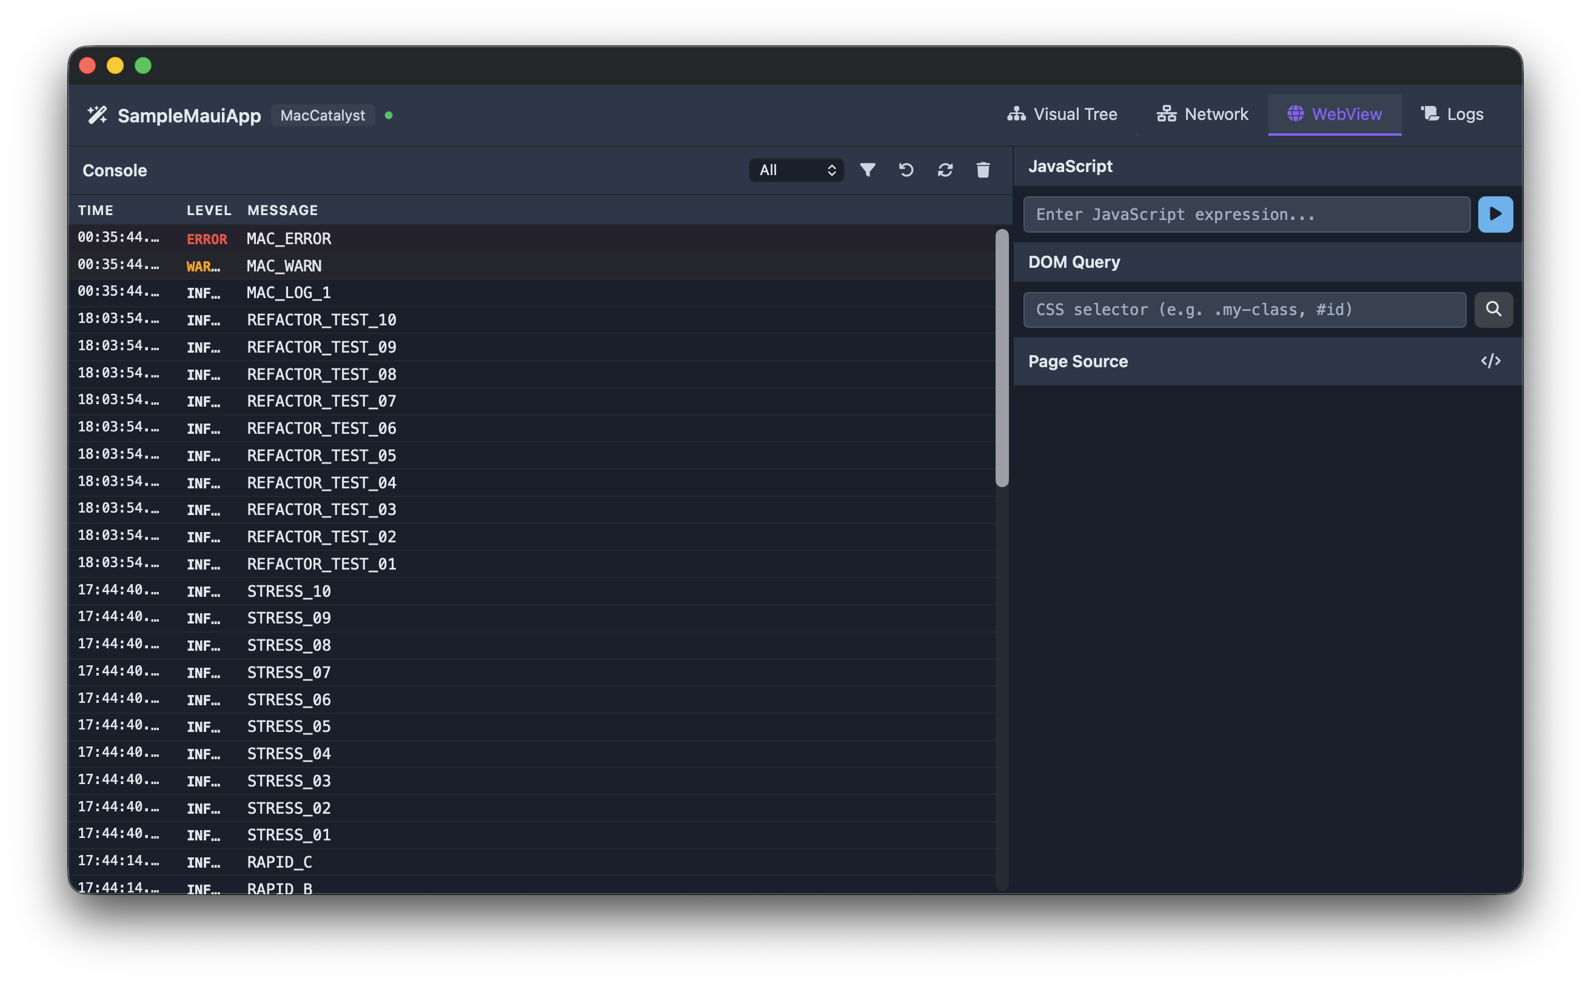Open Page Source using the code icon
The image size is (1591, 984).
coord(1491,361)
